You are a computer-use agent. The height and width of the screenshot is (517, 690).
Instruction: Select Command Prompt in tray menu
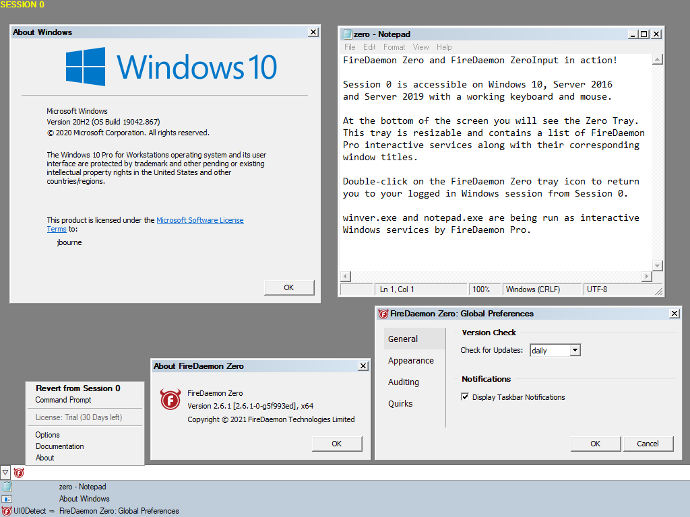tap(63, 400)
